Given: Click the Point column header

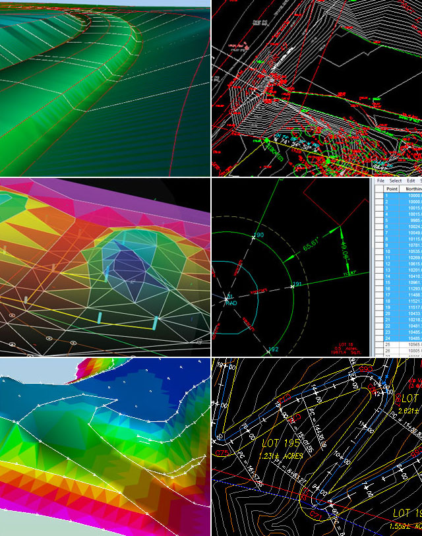Looking at the screenshot, I should pos(392,189).
